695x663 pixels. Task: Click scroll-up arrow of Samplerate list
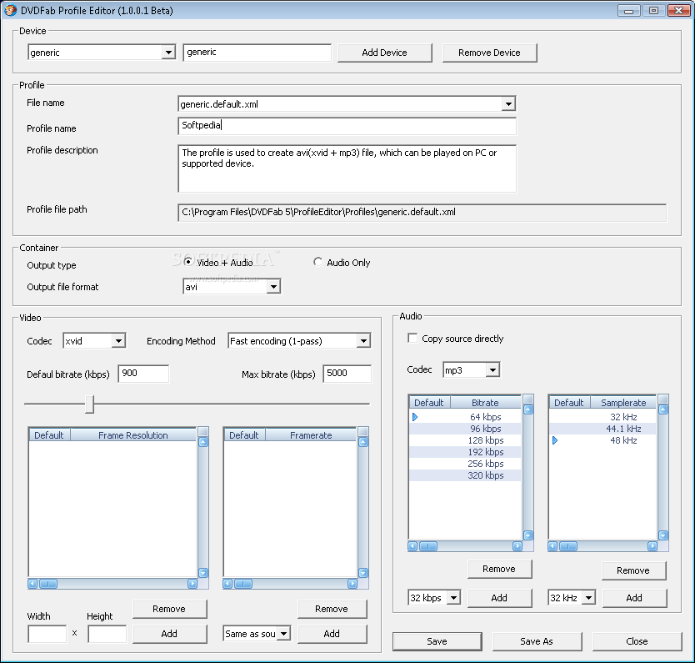pyautogui.click(x=663, y=409)
